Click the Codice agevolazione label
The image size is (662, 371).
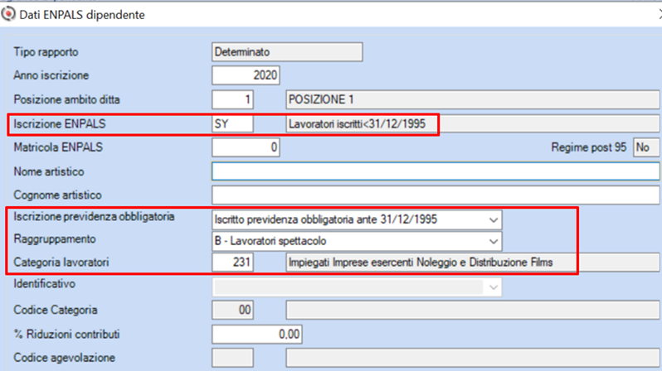tap(64, 358)
